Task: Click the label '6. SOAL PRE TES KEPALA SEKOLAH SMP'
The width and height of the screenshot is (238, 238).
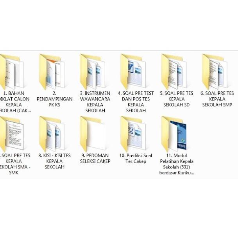Action: 217,99
